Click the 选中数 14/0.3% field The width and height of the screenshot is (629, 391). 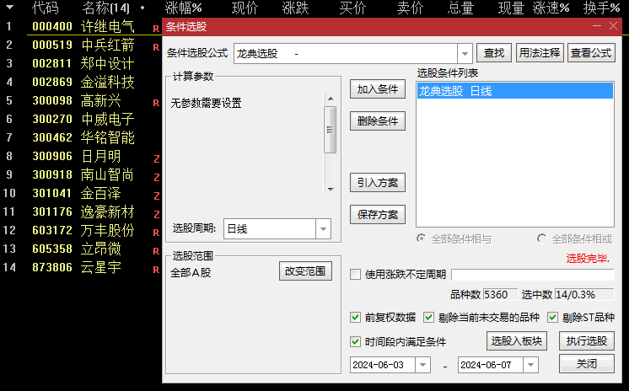(x=584, y=295)
